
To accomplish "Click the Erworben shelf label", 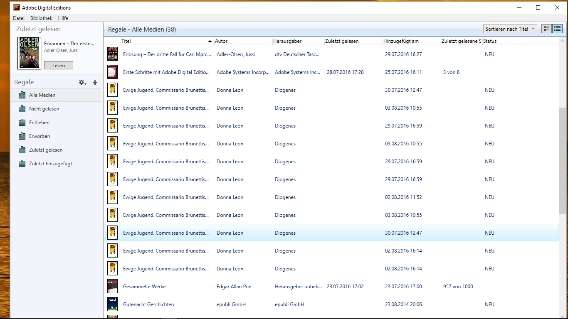I will coord(40,136).
